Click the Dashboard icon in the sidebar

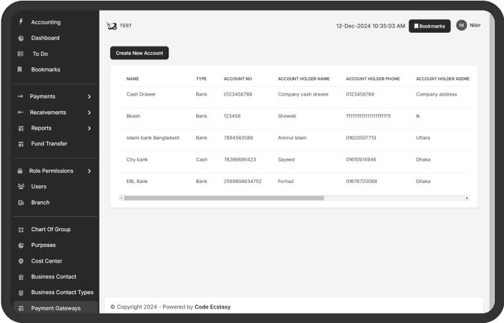[21, 38]
